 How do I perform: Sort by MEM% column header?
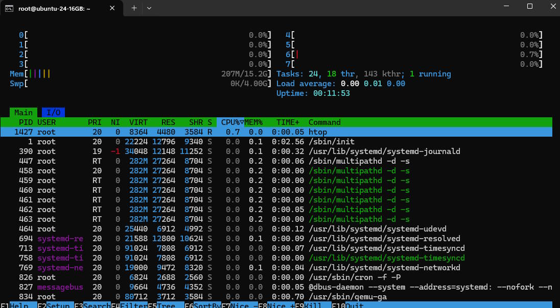[253, 122]
